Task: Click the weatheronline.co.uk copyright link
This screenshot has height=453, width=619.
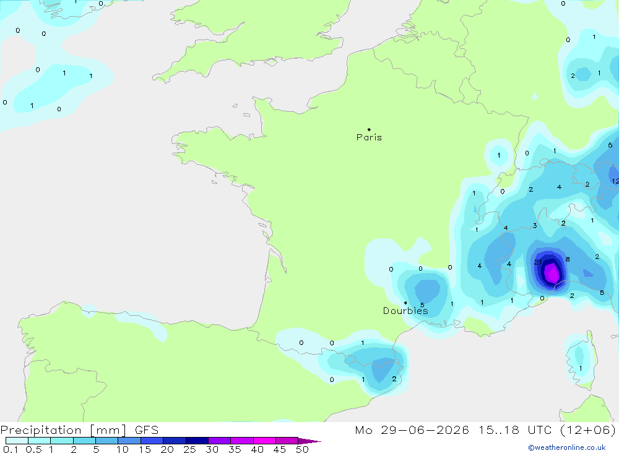Action: (x=567, y=447)
